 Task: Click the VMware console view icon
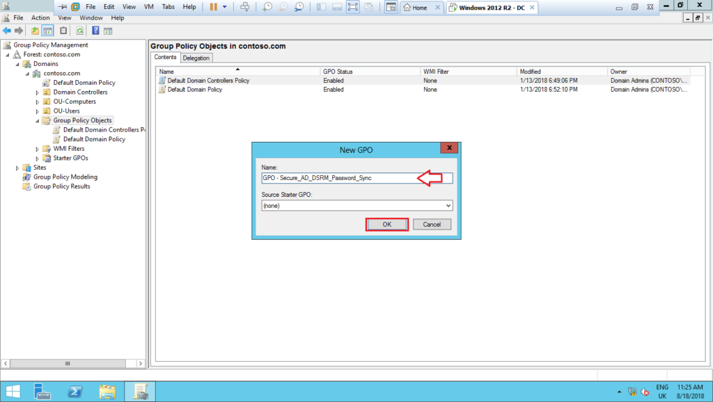(391, 7)
